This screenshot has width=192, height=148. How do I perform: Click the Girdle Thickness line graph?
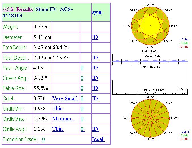[150, 93]
